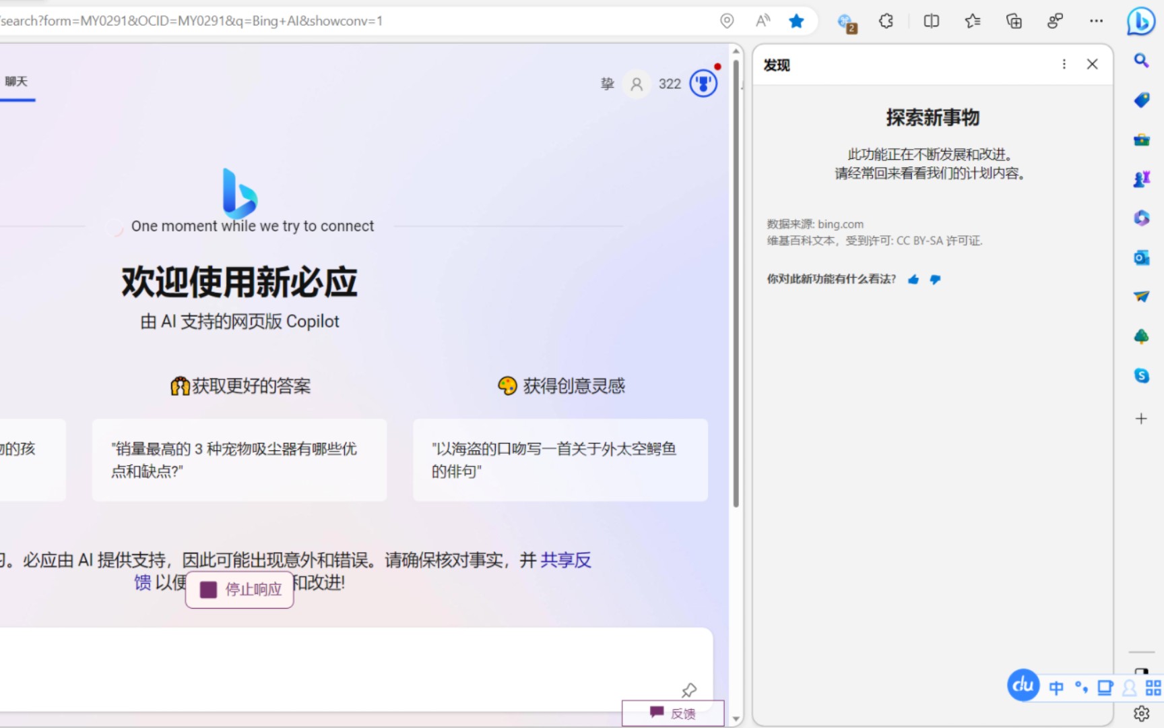Open the sidebar Outlook icon
This screenshot has height=728, width=1164.
1141,257
